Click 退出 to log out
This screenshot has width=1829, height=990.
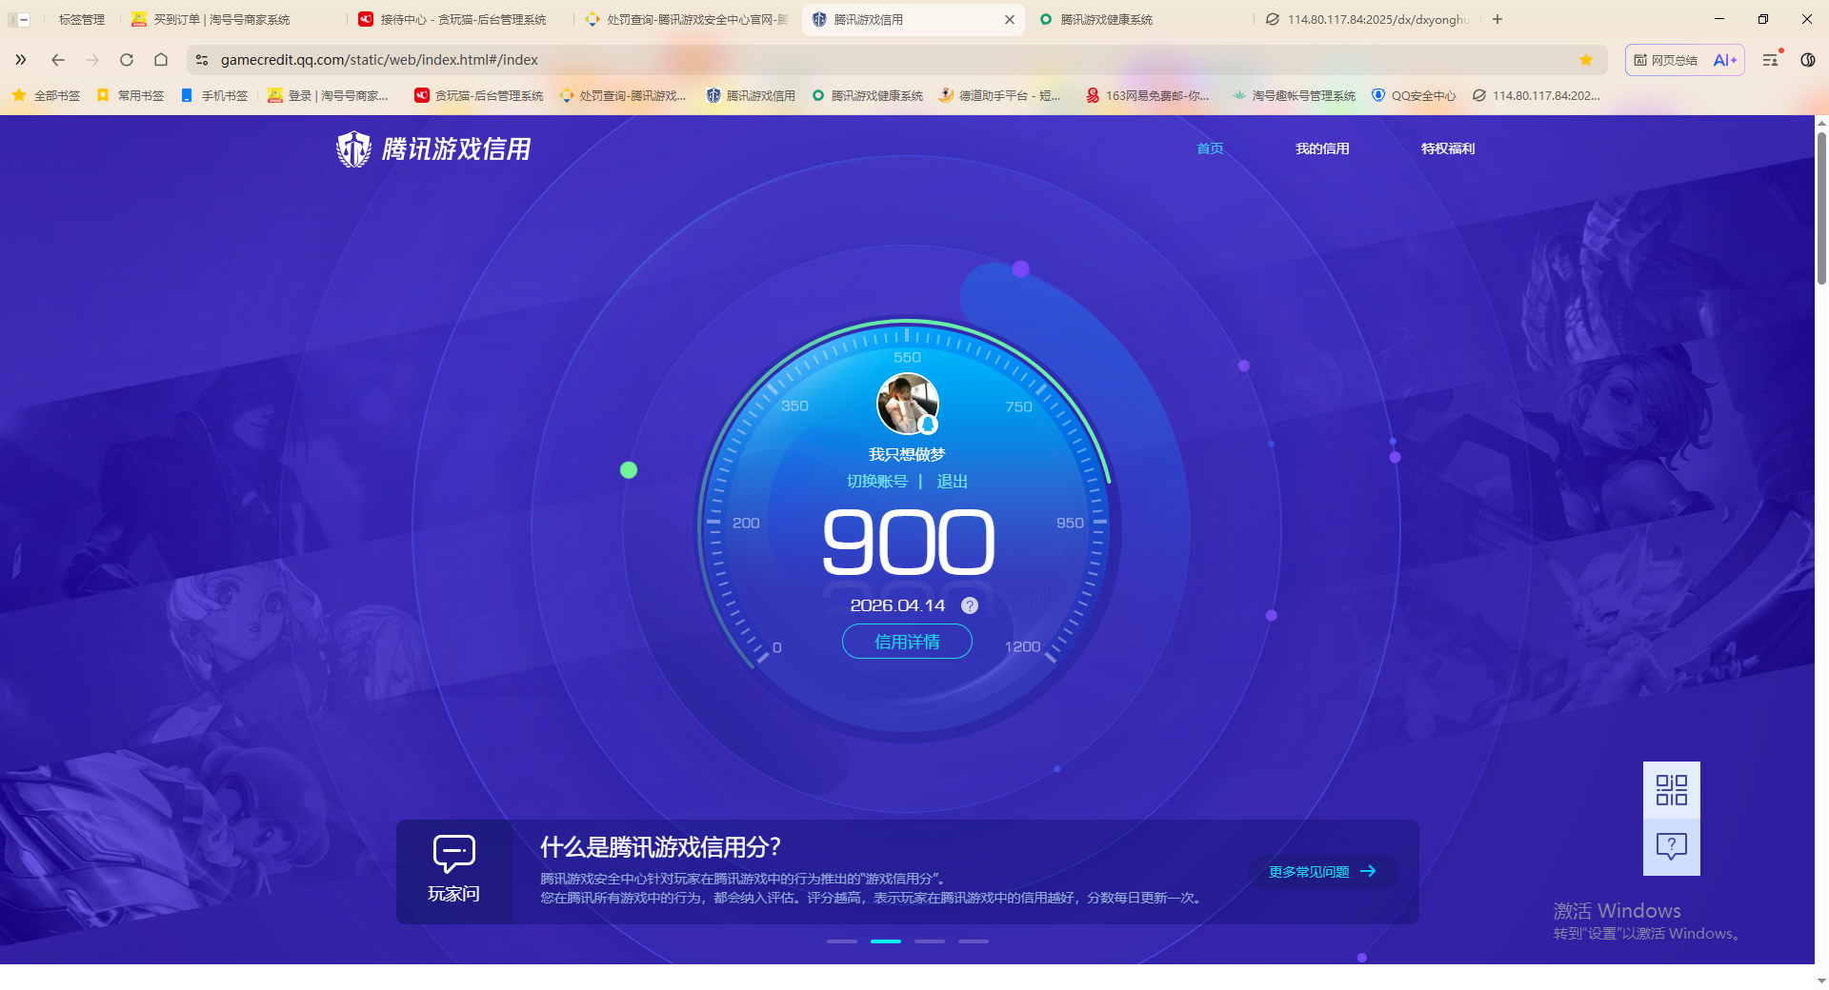pos(953,482)
